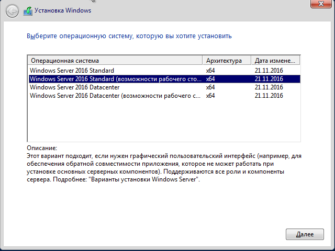This screenshot has height=251, width=335.
Task: Click the Дата измене... column header
Action: (275, 60)
